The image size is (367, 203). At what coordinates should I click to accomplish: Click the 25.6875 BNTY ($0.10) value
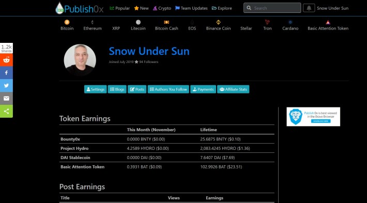[x=221, y=139]
